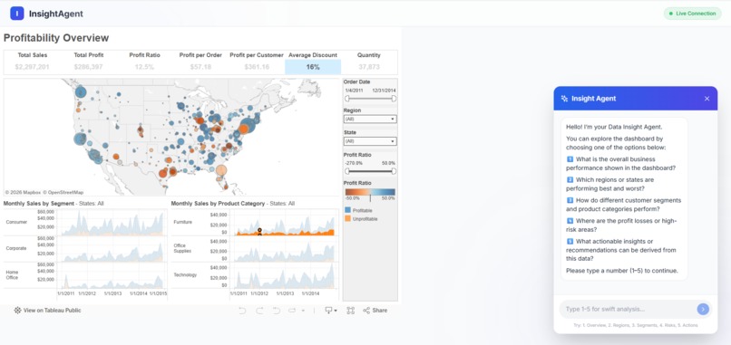Open the View on Tableau Public link
This screenshot has height=345, width=731.
(47, 310)
